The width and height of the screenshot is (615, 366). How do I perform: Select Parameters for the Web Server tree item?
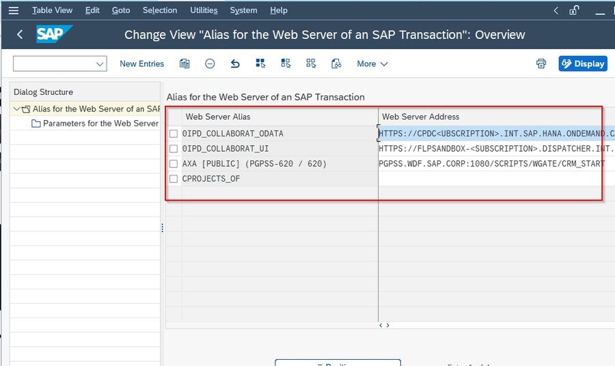tap(101, 124)
